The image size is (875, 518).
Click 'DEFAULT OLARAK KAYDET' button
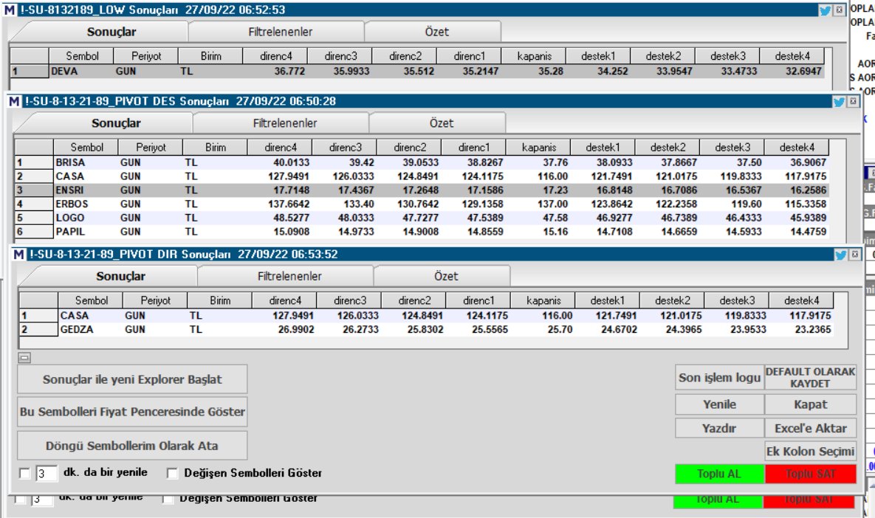coord(810,378)
